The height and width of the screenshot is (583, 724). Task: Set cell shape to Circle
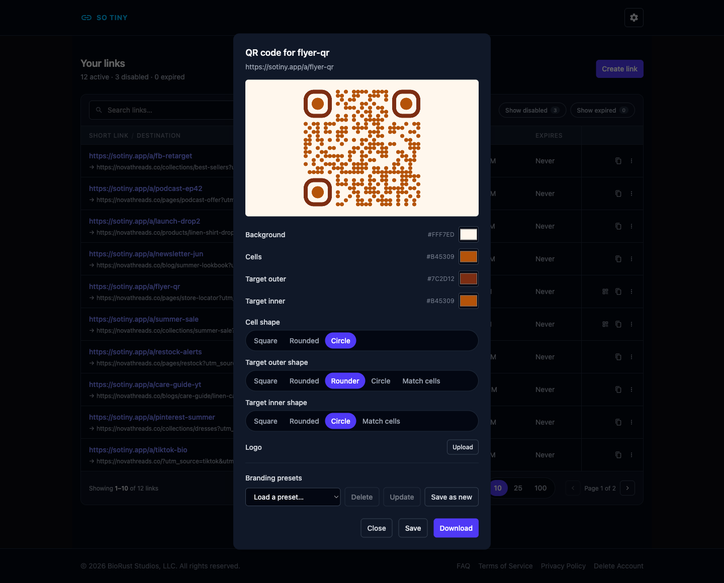pos(340,341)
